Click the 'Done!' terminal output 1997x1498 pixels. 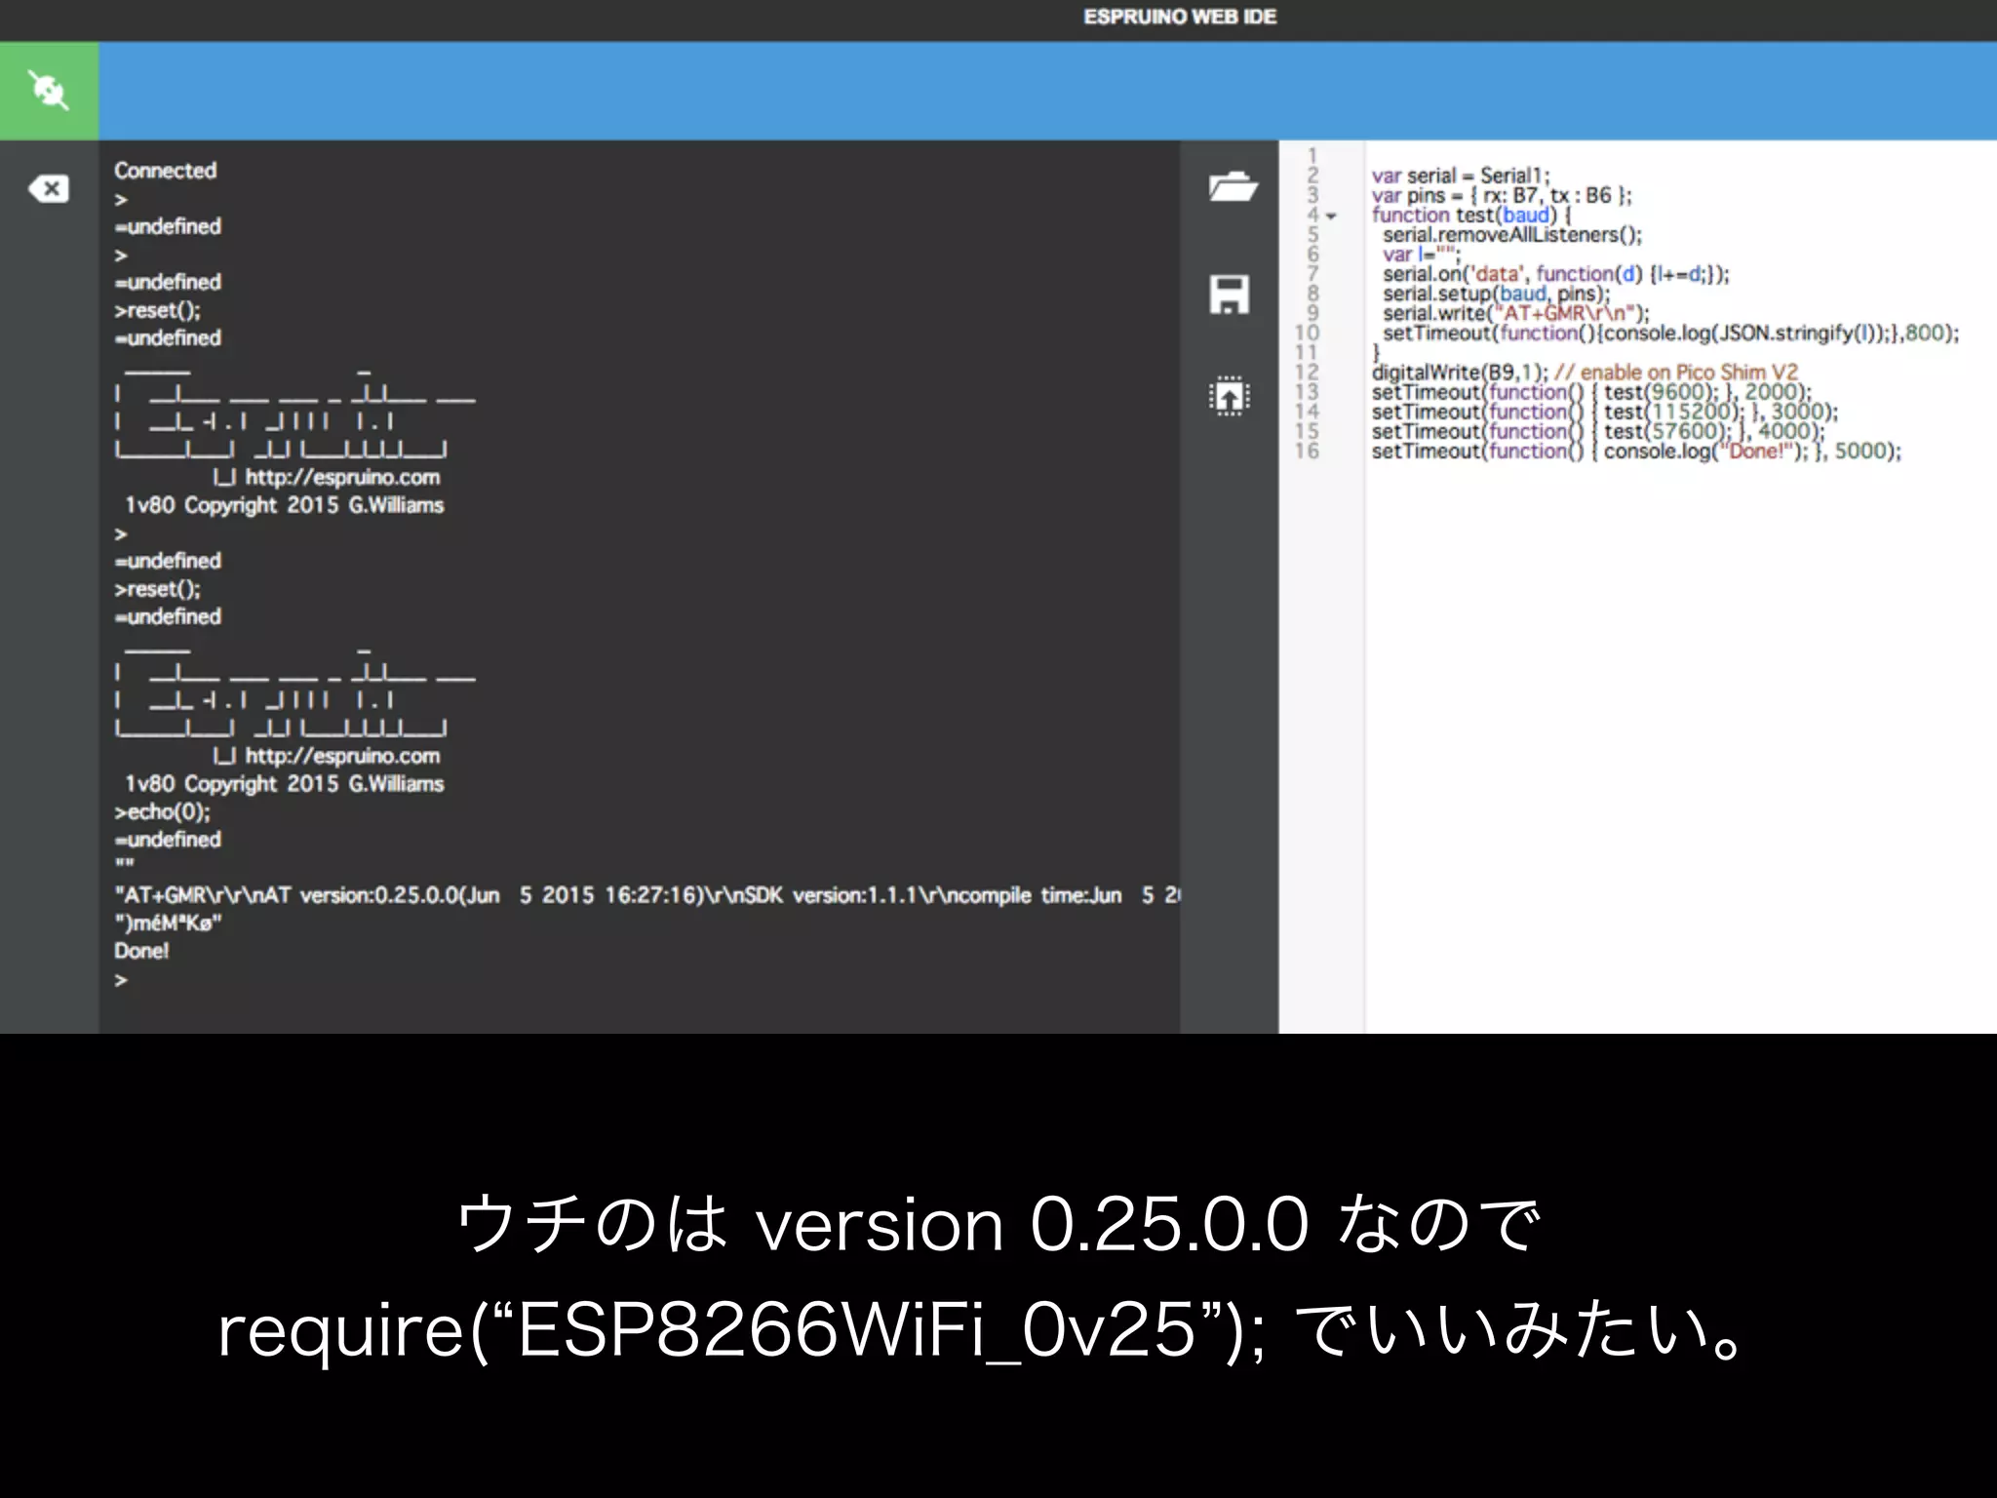point(141,951)
